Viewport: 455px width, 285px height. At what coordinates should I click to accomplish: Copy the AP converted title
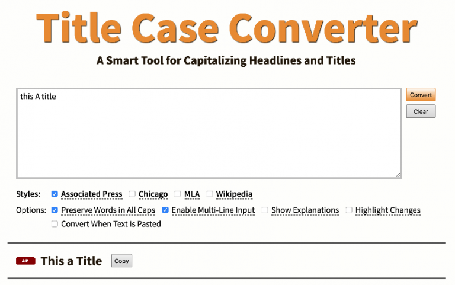click(121, 261)
